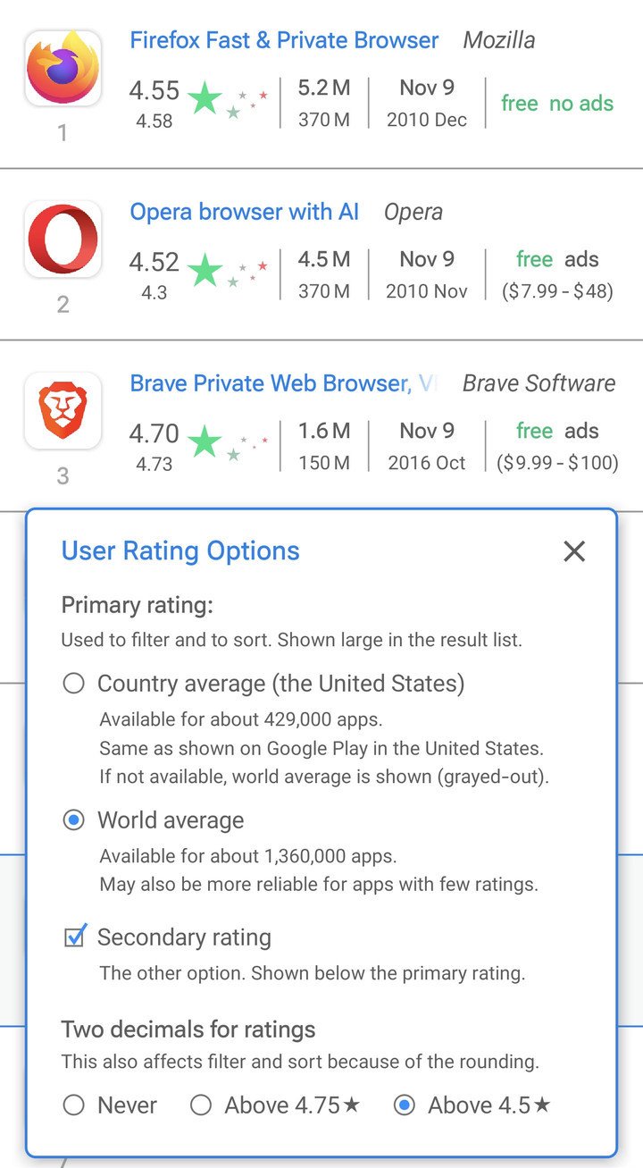The width and height of the screenshot is (643, 1168).
Task: Tap the Opera app icon
Action: point(63,239)
